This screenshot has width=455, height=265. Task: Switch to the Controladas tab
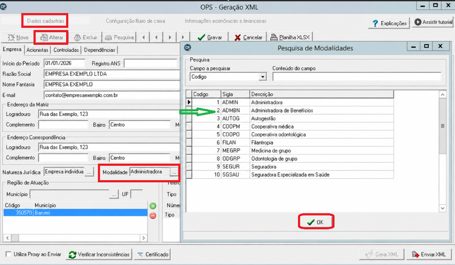click(66, 50)
